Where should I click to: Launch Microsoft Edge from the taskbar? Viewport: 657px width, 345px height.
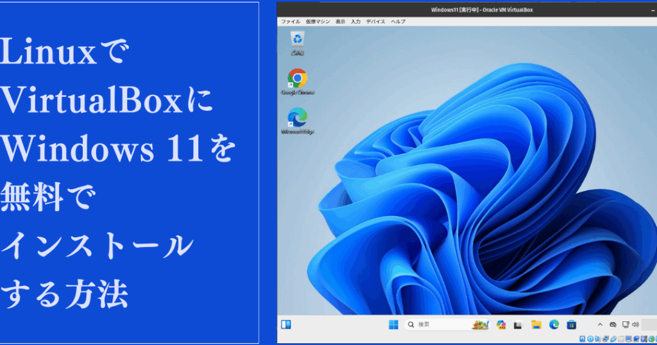click(553, 324)
